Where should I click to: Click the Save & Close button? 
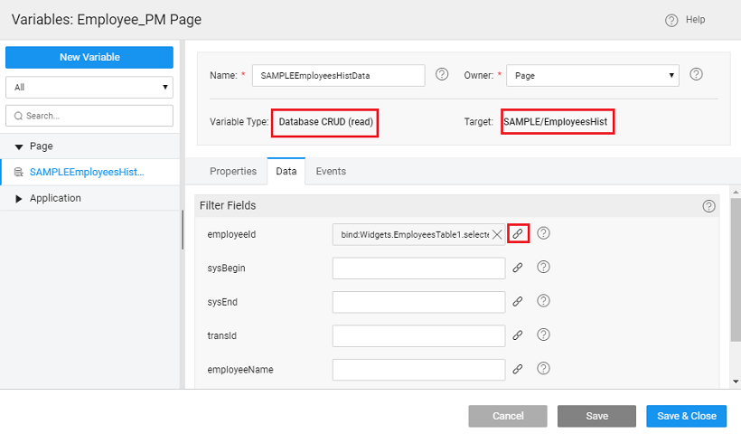pyautogui.click(x=686, y=416)
